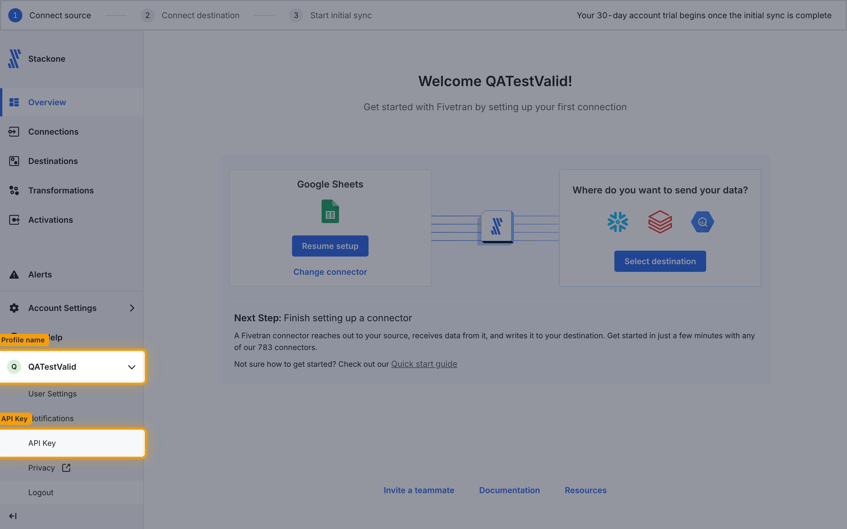Click the Account Settings gear icon

click(x=14, y=308)
